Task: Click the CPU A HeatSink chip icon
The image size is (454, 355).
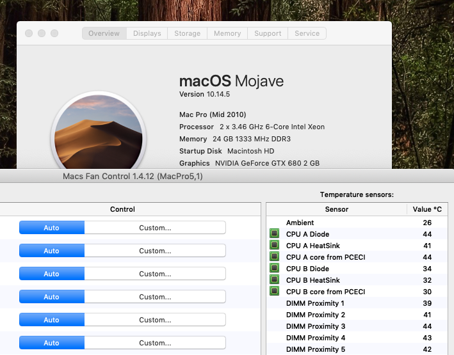Action: pos(274,245)
